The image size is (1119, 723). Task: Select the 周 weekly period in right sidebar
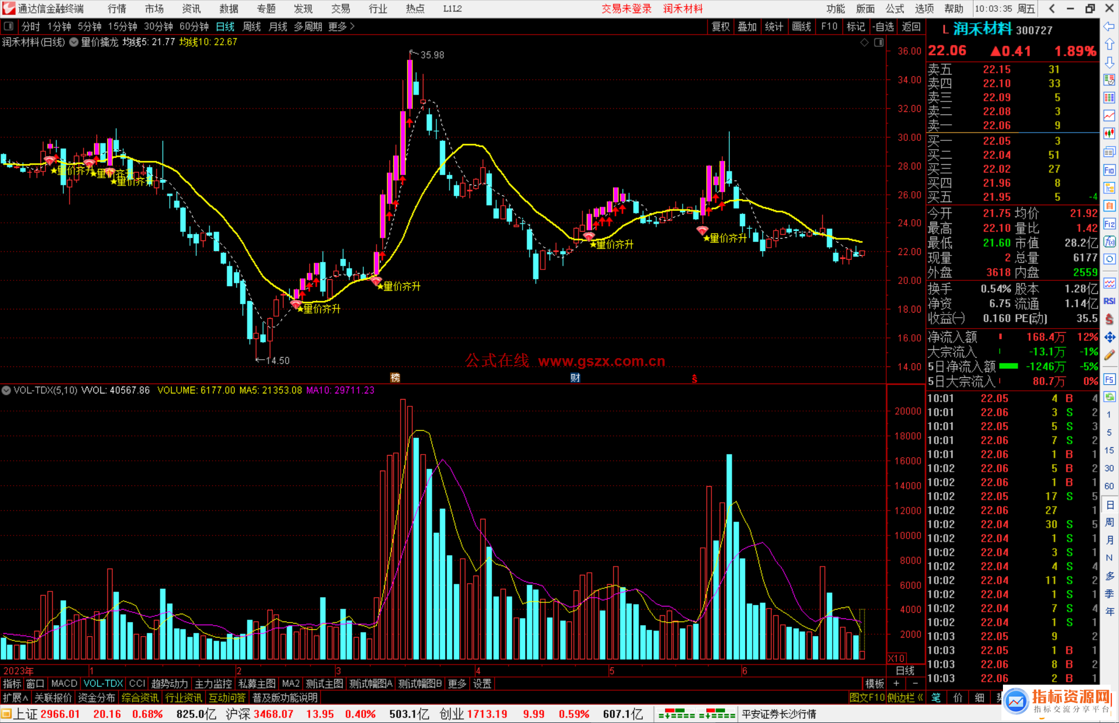click(1109, 522)
